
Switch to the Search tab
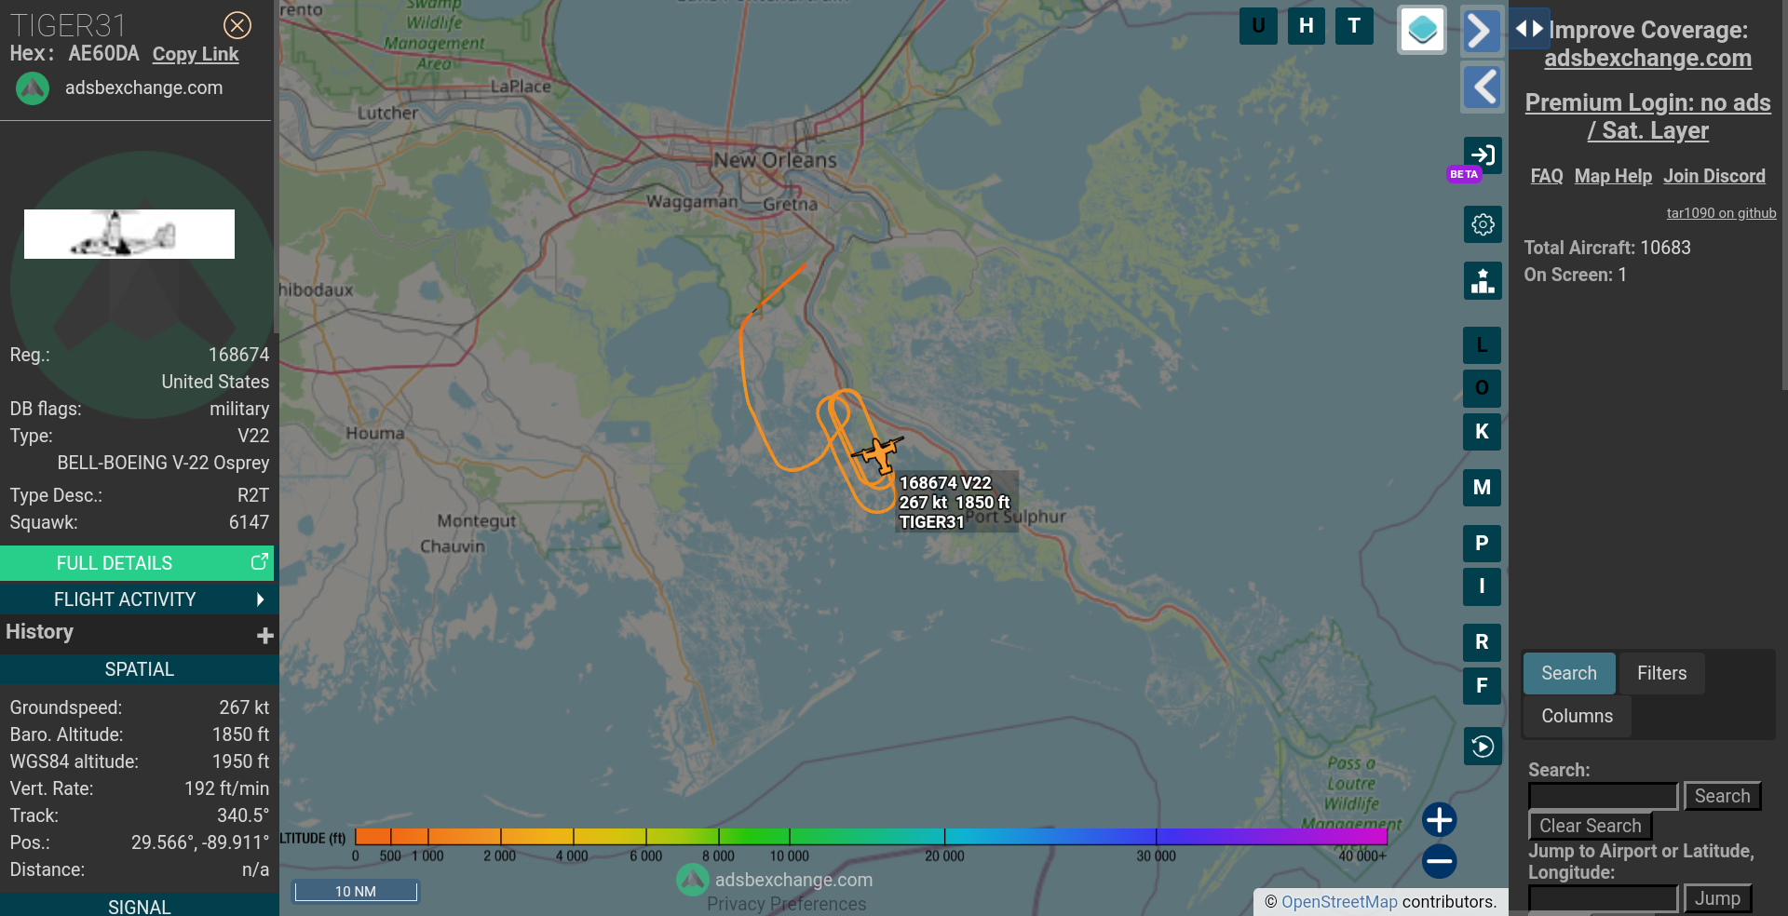(x=1569, y=673)
